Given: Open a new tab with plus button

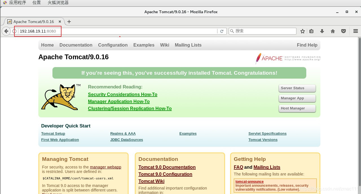Looking at the screenshot, I should pyautogui.click(x=69, y=22).
